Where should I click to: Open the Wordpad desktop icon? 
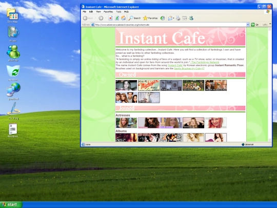click(13, 130)
